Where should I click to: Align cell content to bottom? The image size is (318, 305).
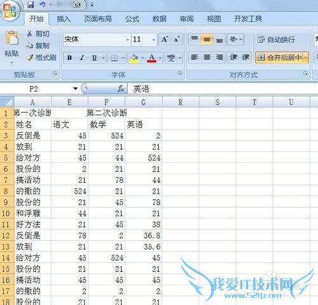219,39
